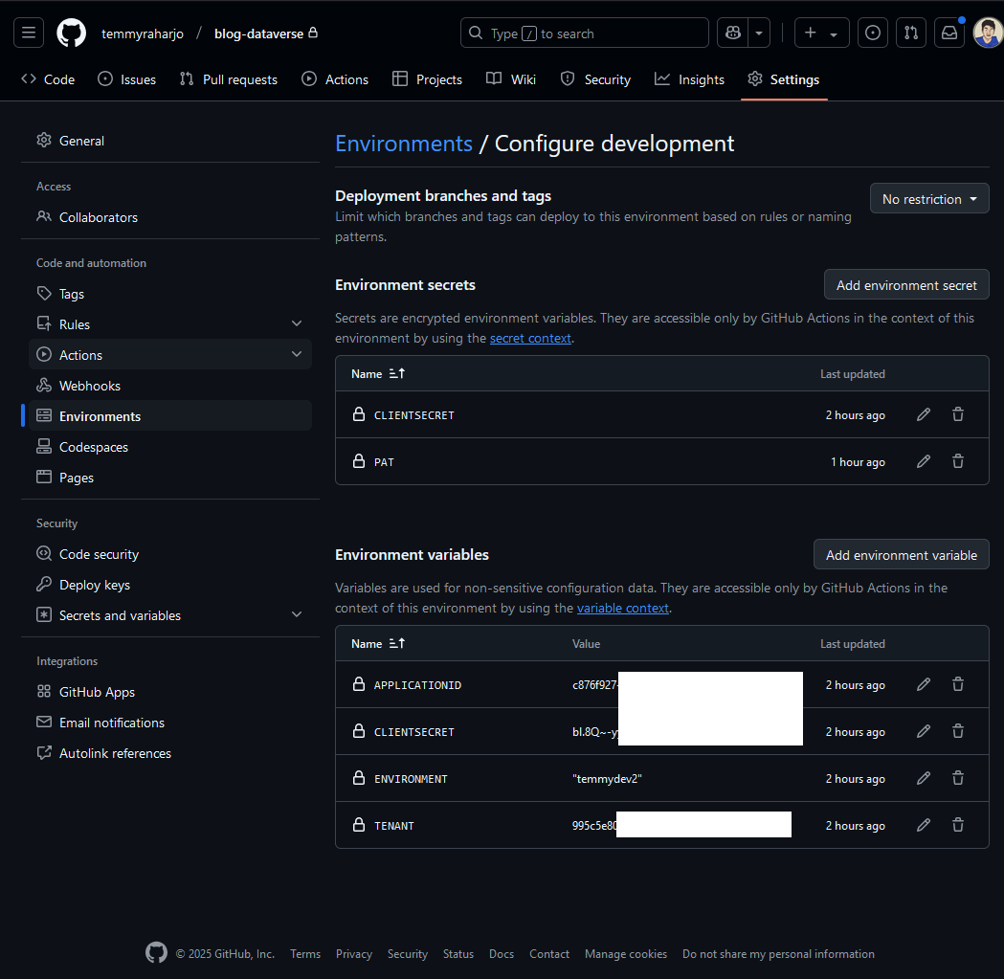Open the create new plus menu
Image resolution: width=1004 pixels, height=979 pixels.
821,33
